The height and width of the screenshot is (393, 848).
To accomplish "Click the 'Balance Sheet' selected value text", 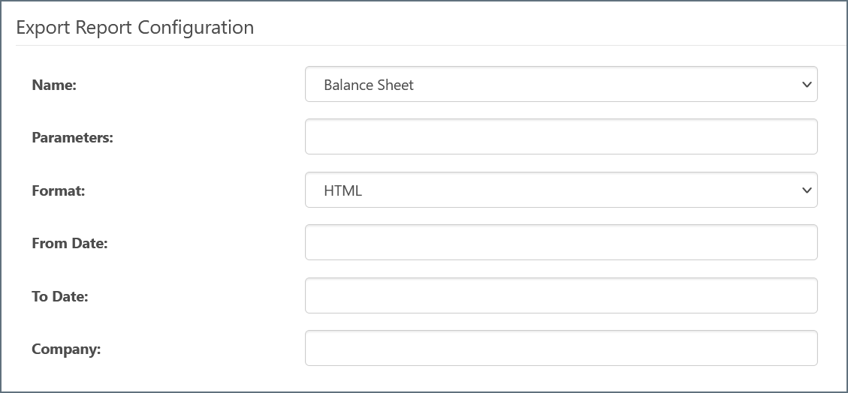I will coord(369,85).
